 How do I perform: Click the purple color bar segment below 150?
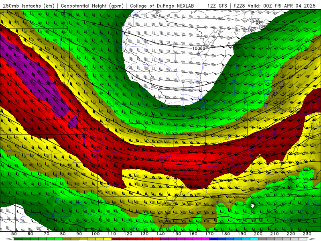[181, 239]
